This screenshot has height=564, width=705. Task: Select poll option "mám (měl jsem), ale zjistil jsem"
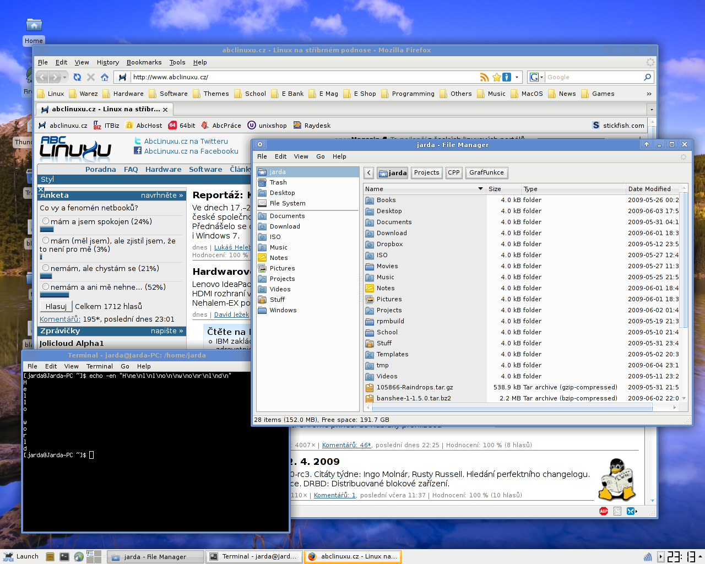pos(46,240)
